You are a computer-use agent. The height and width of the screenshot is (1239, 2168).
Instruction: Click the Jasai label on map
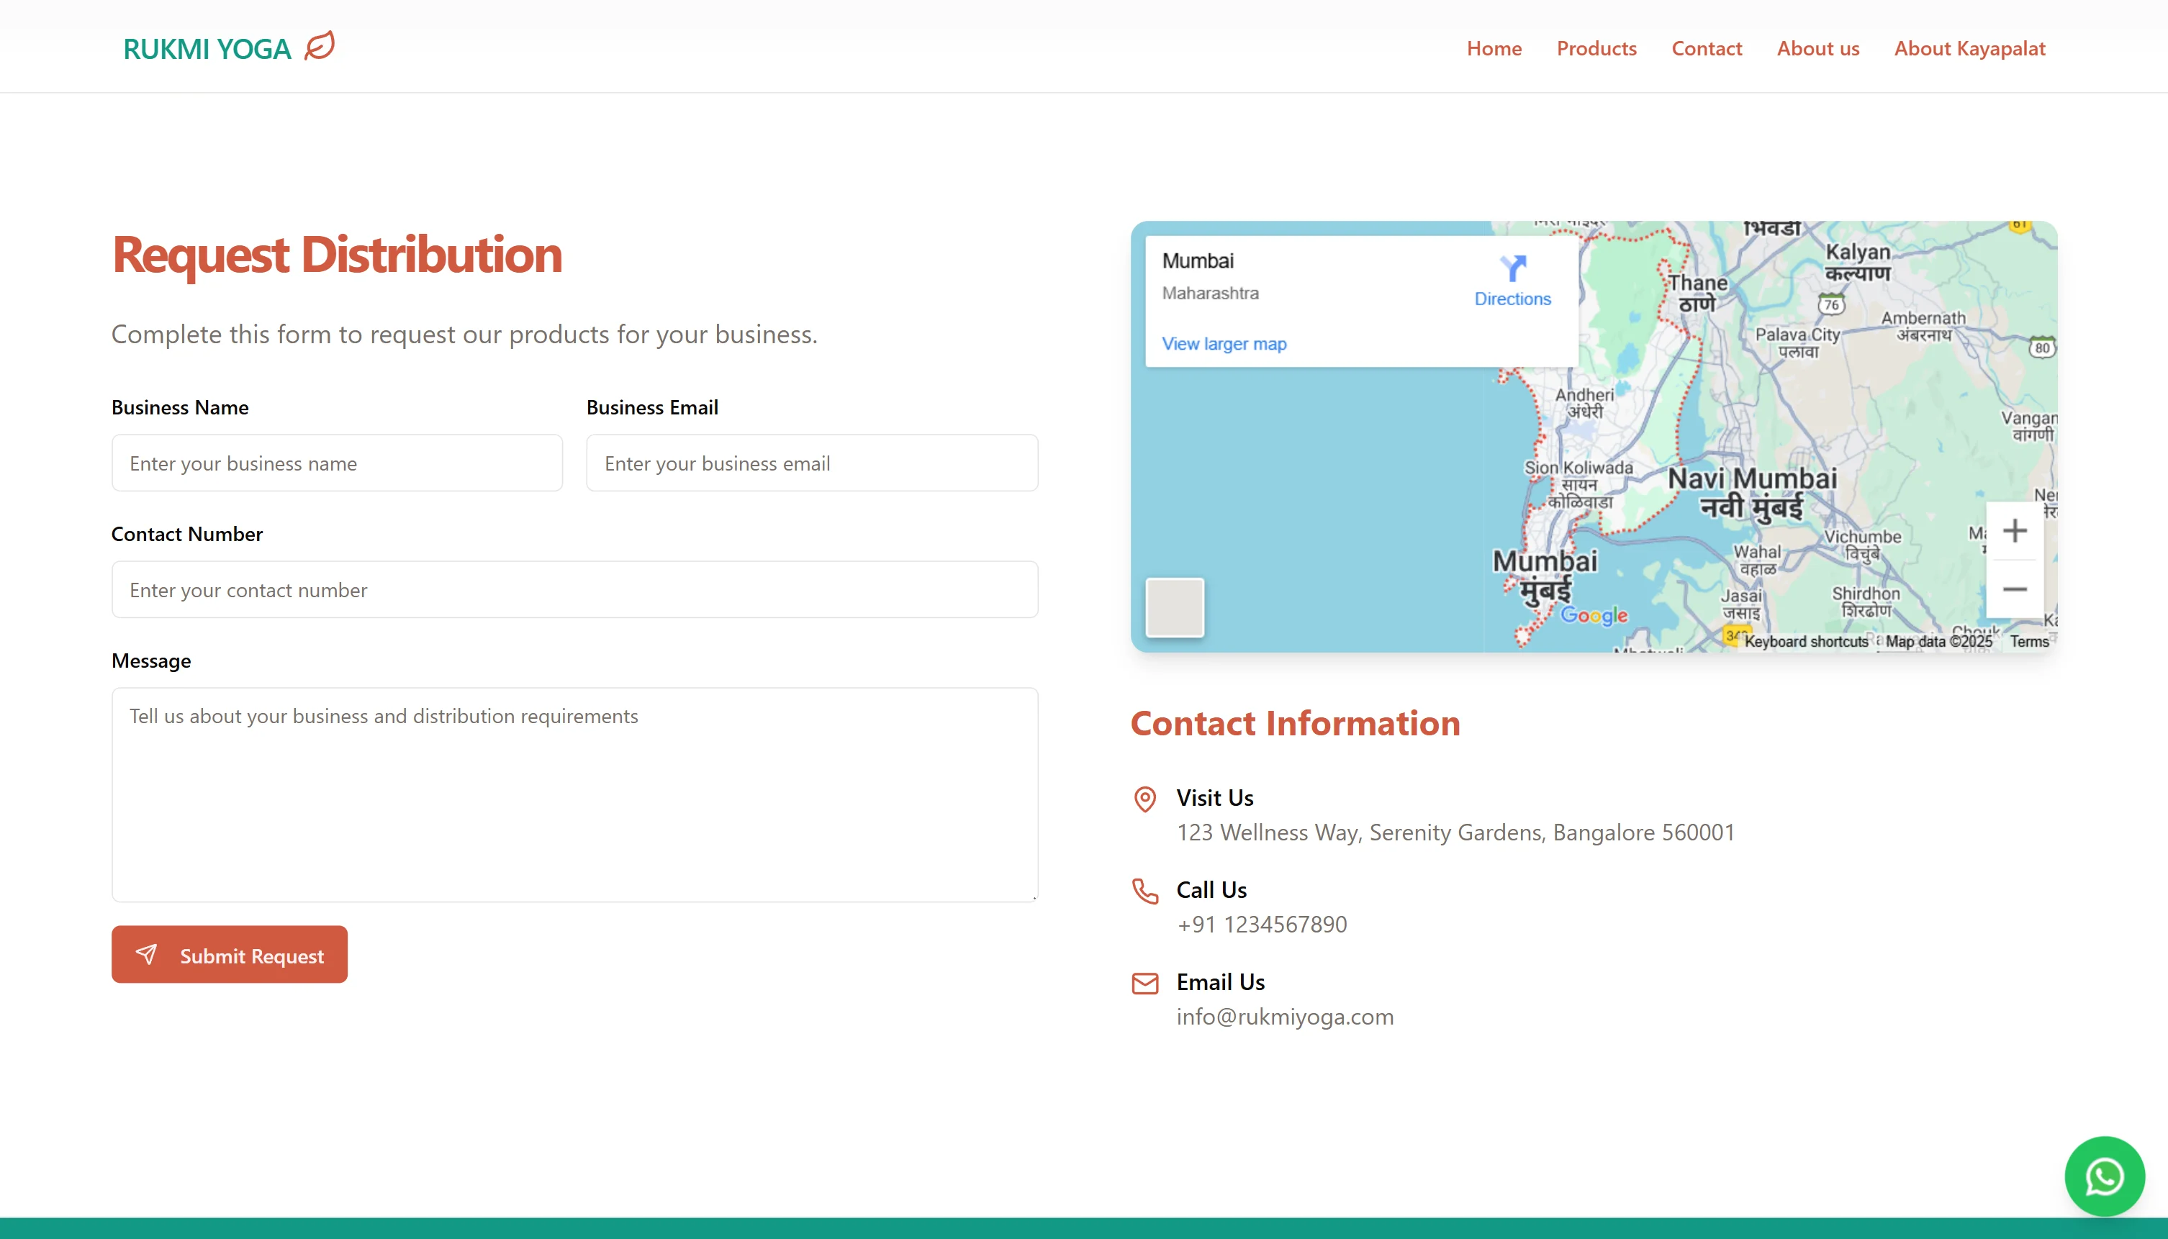pos(1742,604)
